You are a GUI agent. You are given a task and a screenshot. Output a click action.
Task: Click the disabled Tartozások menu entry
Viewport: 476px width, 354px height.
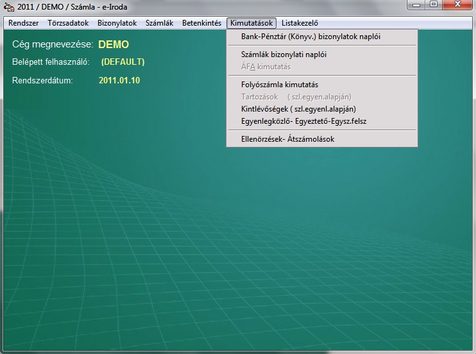click(x=296, y=97)
